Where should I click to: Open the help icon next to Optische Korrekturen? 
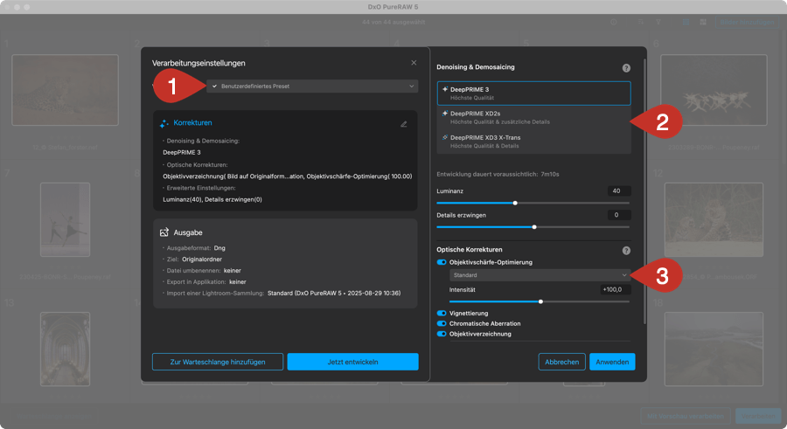tap(626, 251)
